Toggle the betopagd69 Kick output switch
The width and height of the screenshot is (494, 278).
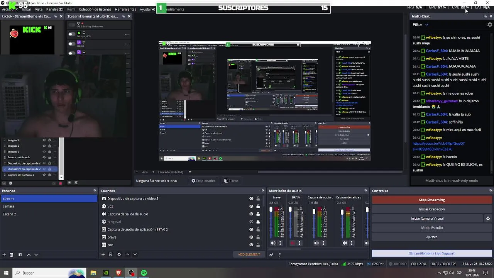(x=71, y=34)
